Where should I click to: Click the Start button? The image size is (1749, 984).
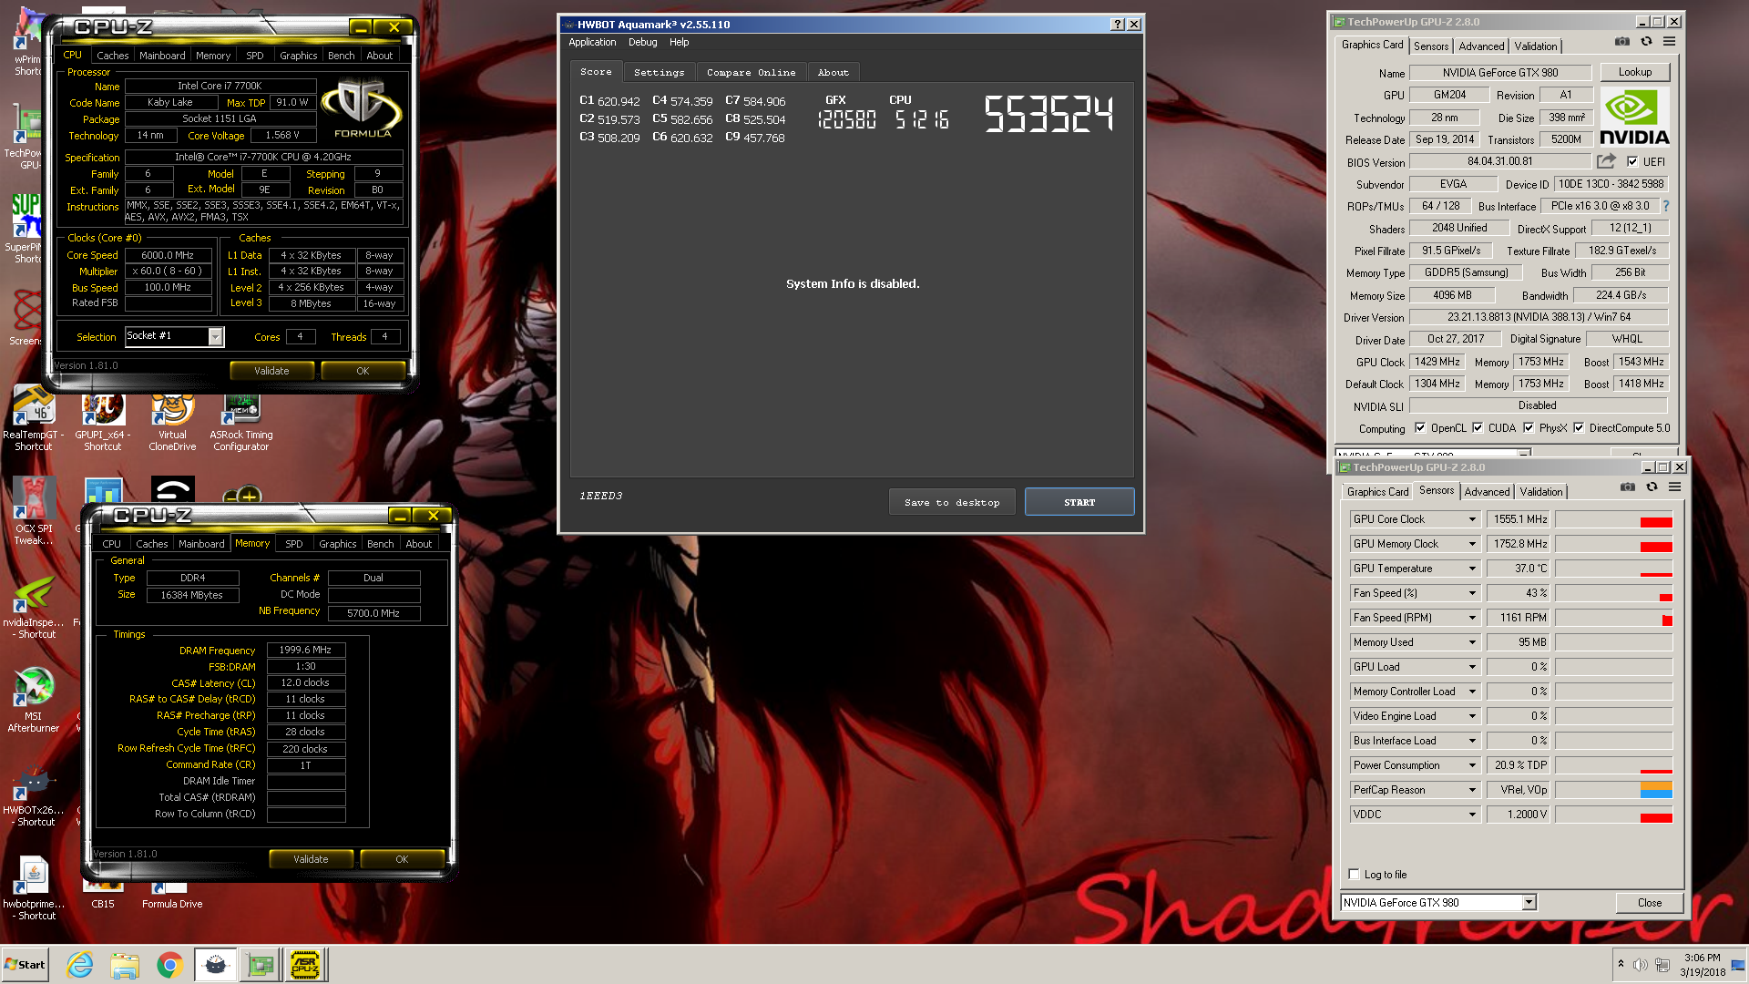[x=26, y=965]
